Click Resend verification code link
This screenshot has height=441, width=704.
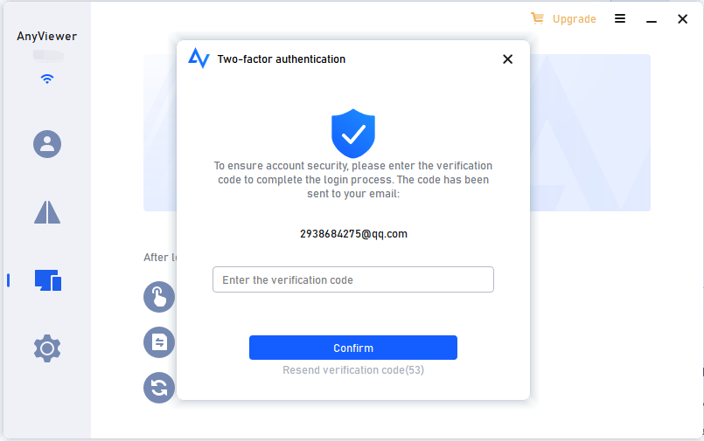point(353,370)
